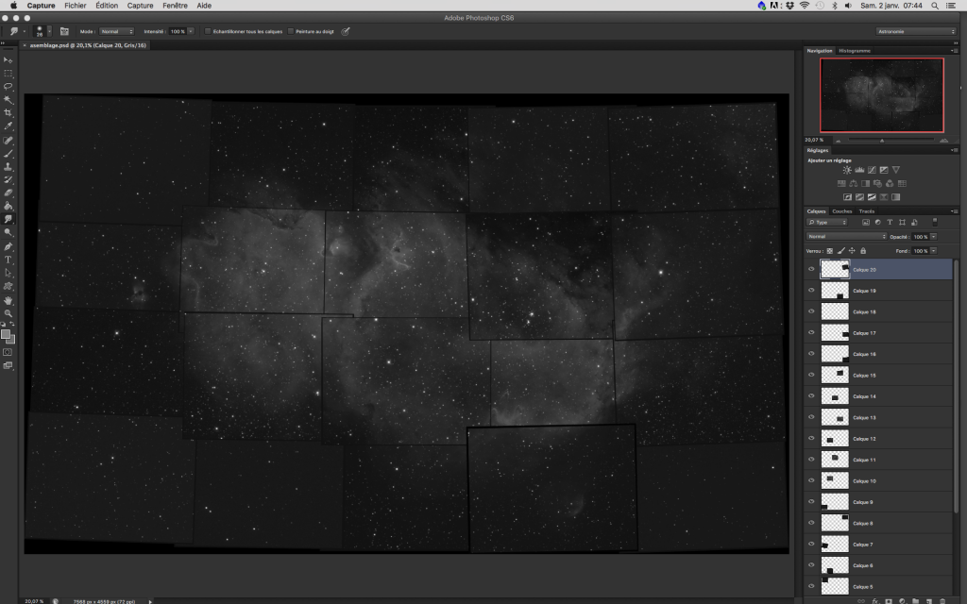Open the Fenêtre menu
The image size is (967, 604).
175,6
